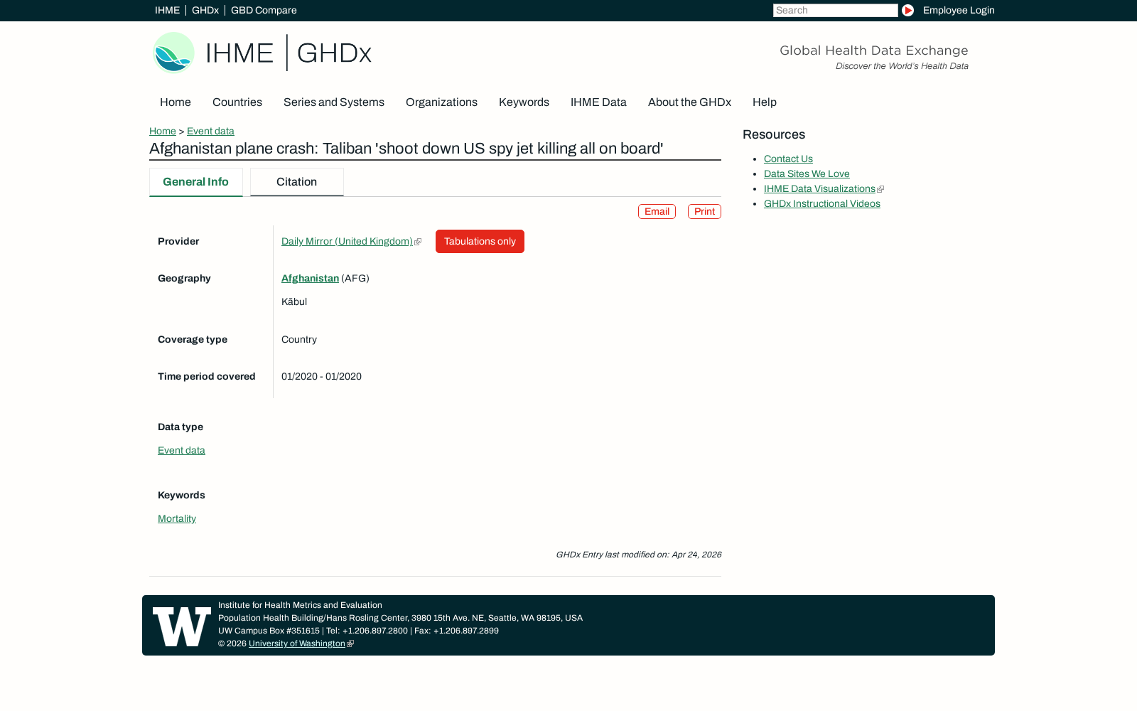The image size is (1137, 711).
Task: Open the Series and Systems menu
Action: click(x=334, y=102)
